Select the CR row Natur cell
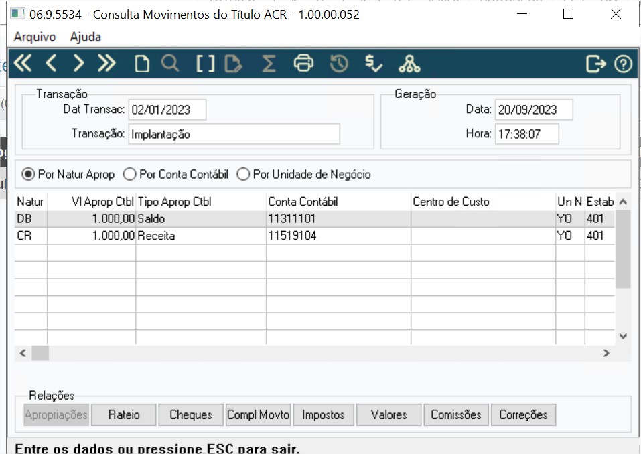This screenshot has width=641, height=454. [x=31, y=236]
